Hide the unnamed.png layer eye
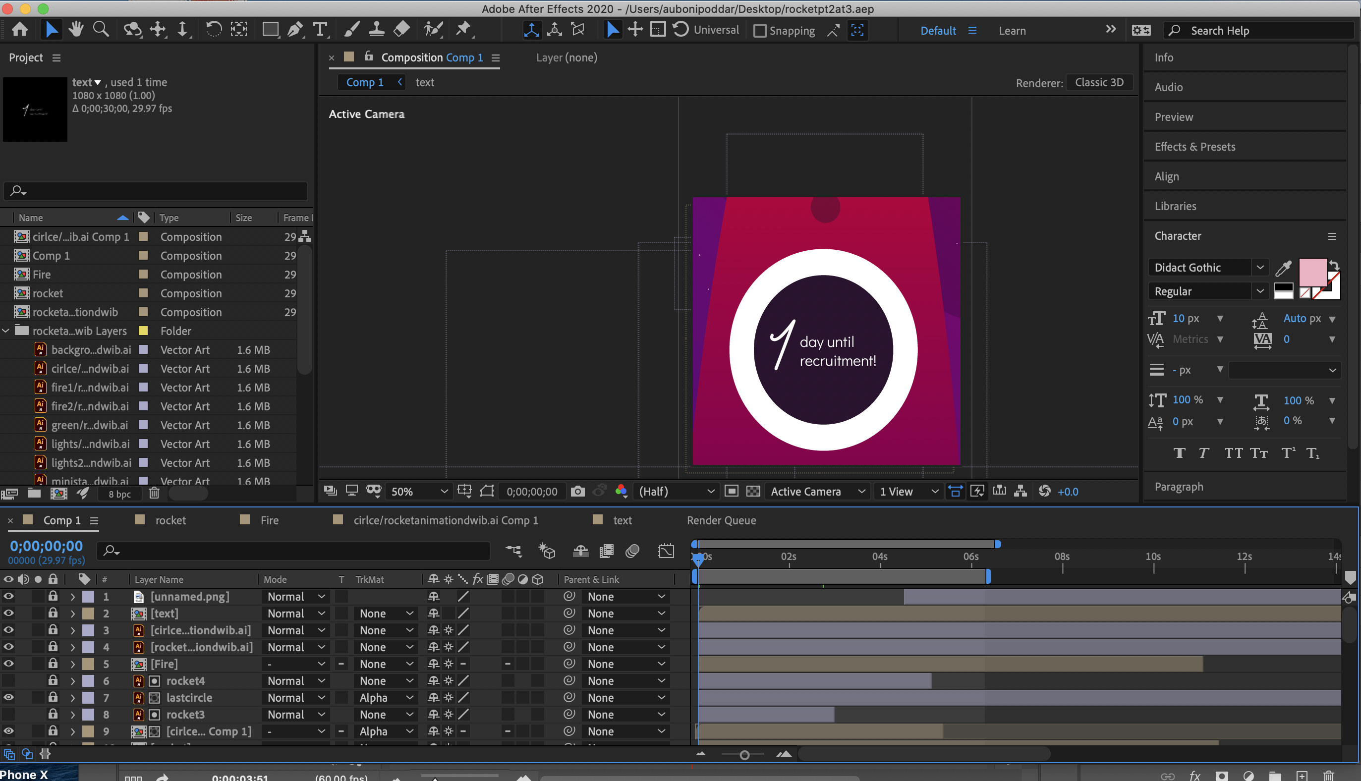Image resolution: width=1361 pixels, height=781 pixels. pos(8,596)
